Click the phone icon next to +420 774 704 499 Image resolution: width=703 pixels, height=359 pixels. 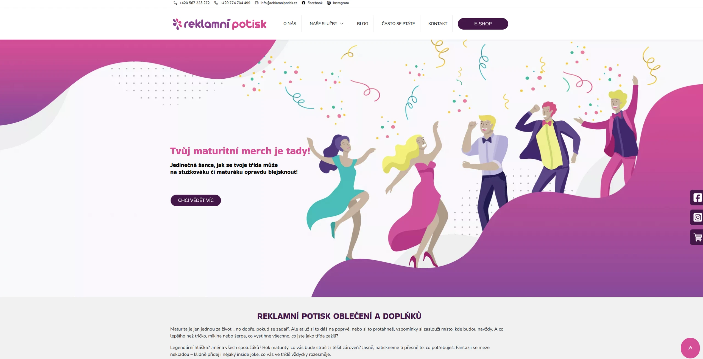[216, 3]
